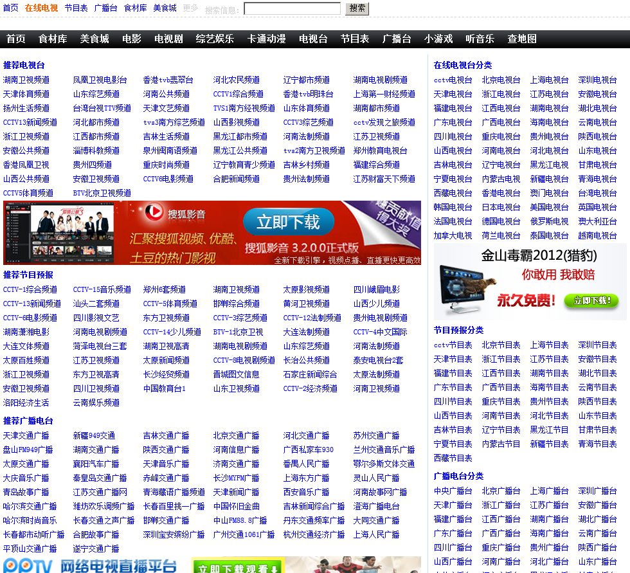Open the BTV北京卫视频道 link
Viewport: 630px width, 573px height.
pyautogui.click(x=102, y=193)
